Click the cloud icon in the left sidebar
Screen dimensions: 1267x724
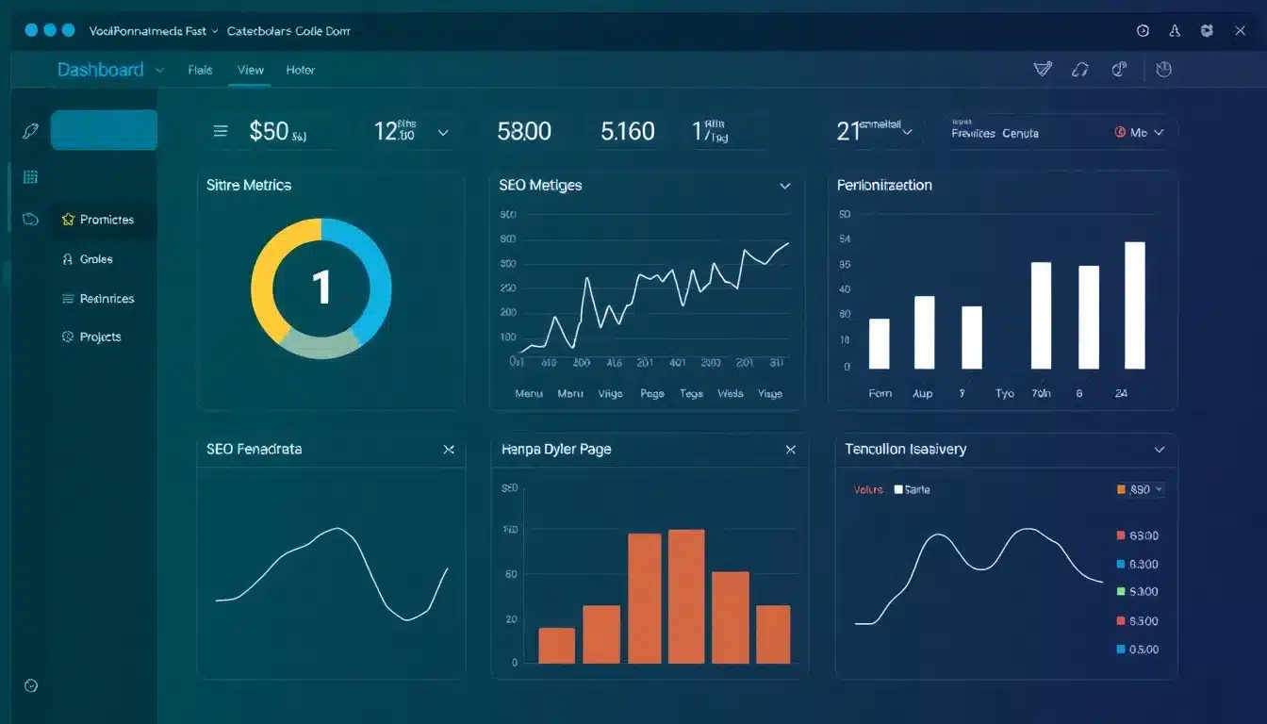click(x=30, y=219)
